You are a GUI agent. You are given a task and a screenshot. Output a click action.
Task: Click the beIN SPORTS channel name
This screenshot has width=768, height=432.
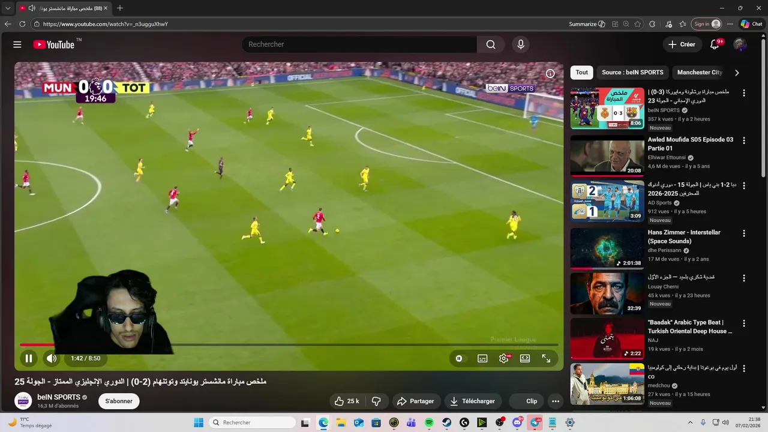click(59, 397)
